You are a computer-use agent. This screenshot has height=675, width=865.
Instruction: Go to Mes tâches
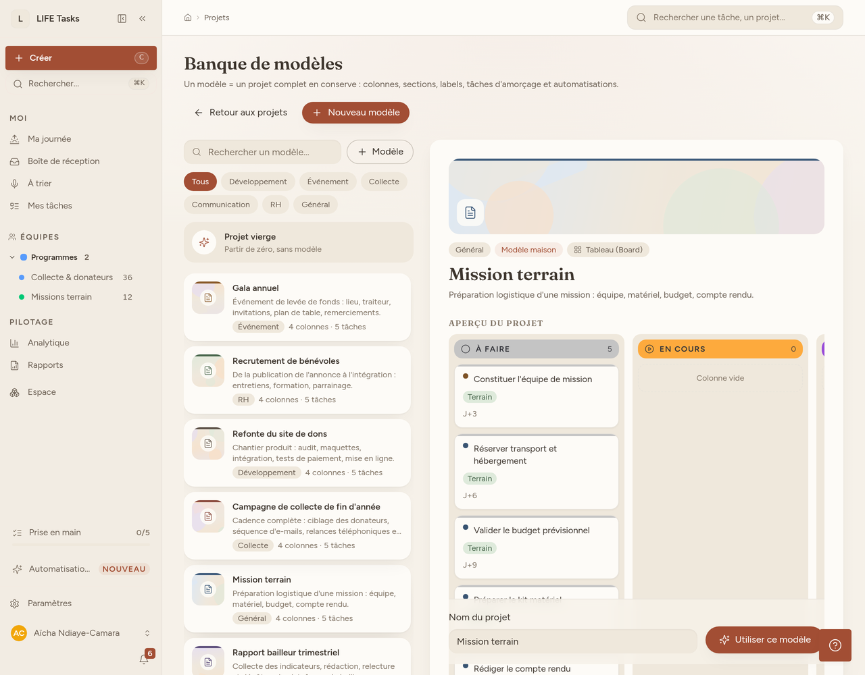(81, 206)
